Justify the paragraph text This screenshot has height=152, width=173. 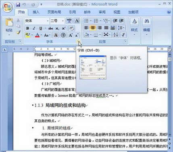(106, 28)
